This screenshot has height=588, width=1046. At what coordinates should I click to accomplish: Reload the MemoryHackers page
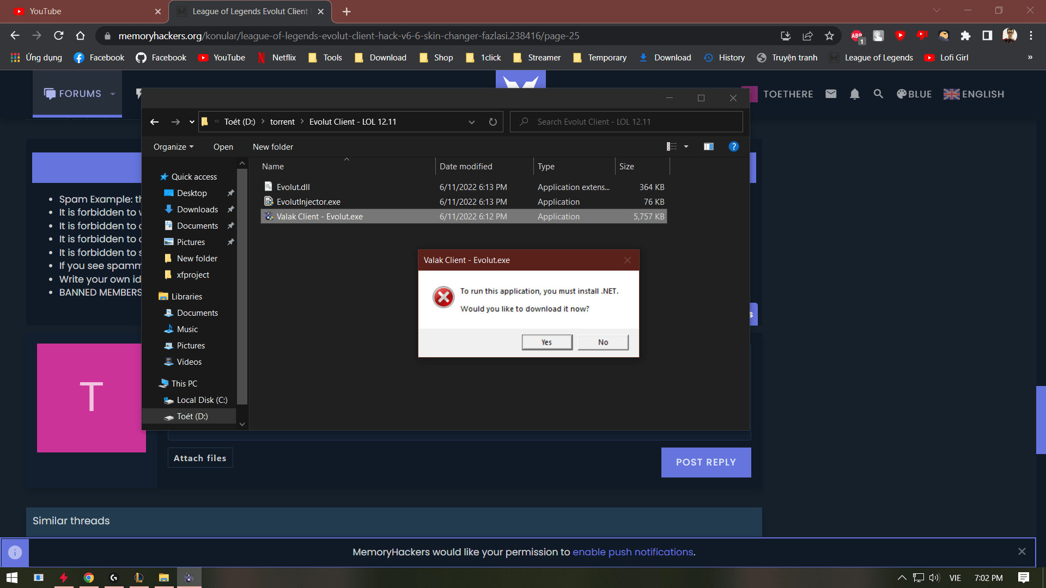pos(59,36)
